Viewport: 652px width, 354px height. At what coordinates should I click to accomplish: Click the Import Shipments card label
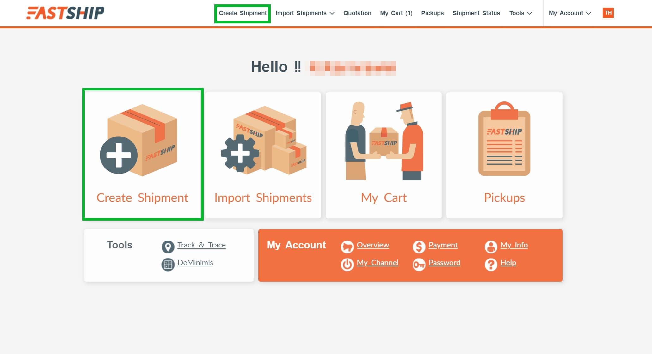(263, 198)
